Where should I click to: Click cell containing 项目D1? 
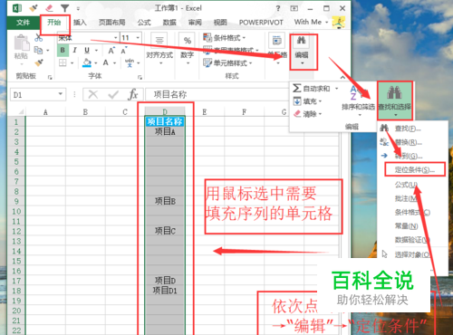coord(165,291)
